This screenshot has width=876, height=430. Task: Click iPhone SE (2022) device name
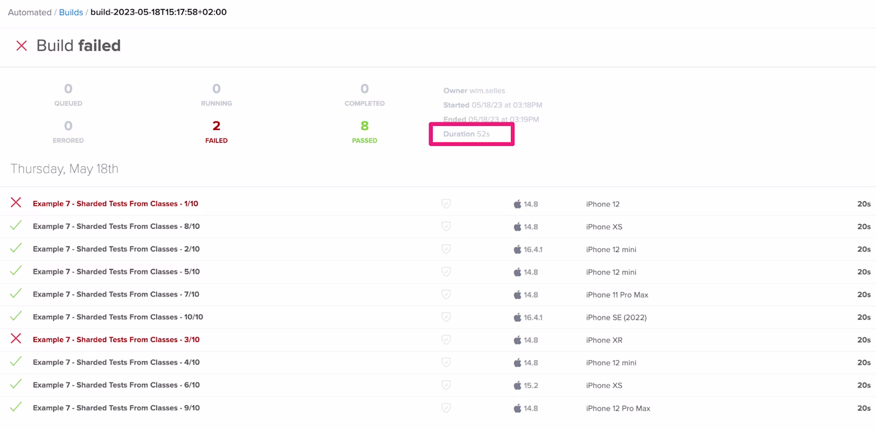[616, 318]
